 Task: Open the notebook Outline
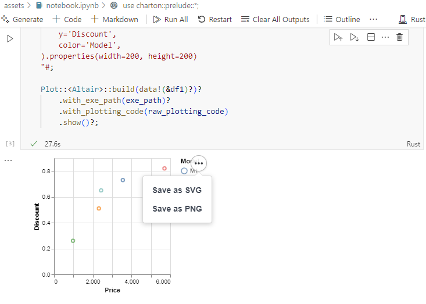point(342,20)
